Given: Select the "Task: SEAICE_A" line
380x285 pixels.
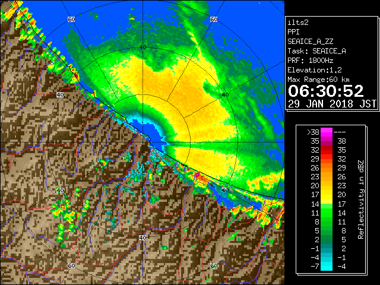Looking at the screenshot, I should pos(316,51).
